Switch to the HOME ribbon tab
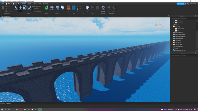The image size is (198, 111). [x=24, y=4]
